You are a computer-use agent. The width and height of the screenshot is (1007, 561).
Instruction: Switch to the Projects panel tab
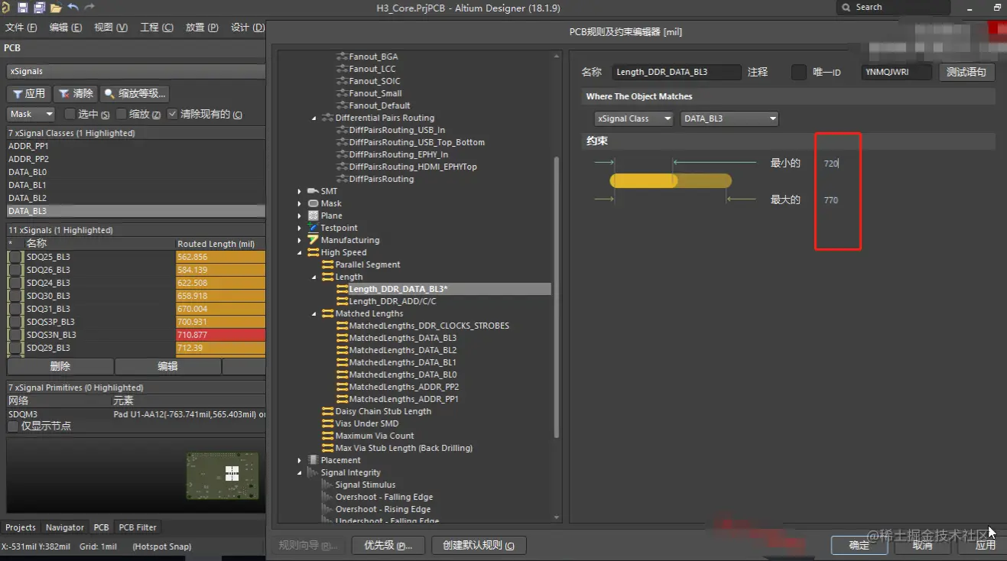[21, 527]
